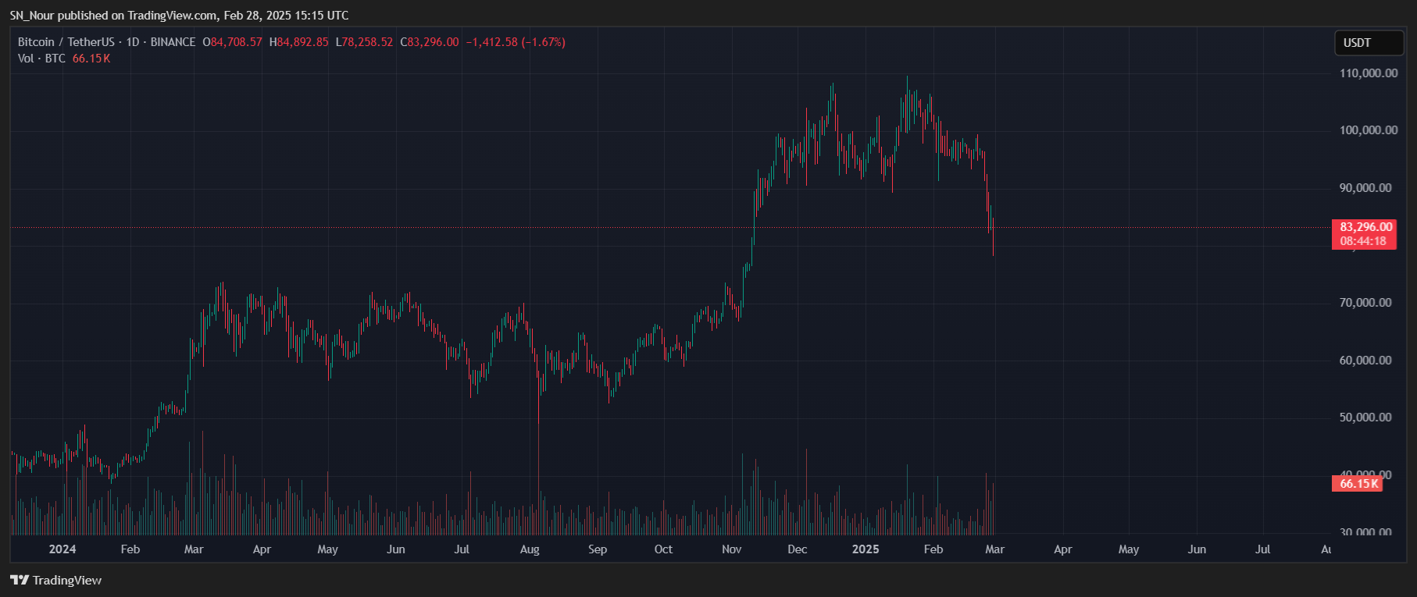Click the BINANCE exchange label

coord(173,42)
